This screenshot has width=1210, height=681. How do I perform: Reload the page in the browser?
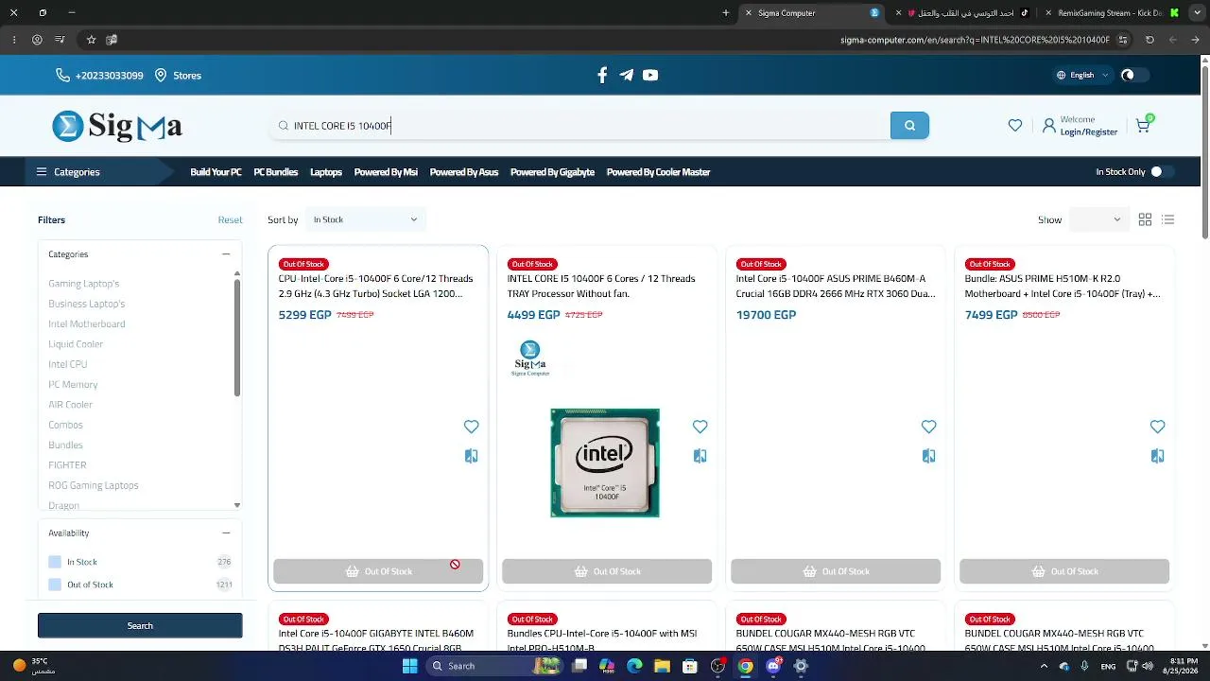pos(1149,40)
